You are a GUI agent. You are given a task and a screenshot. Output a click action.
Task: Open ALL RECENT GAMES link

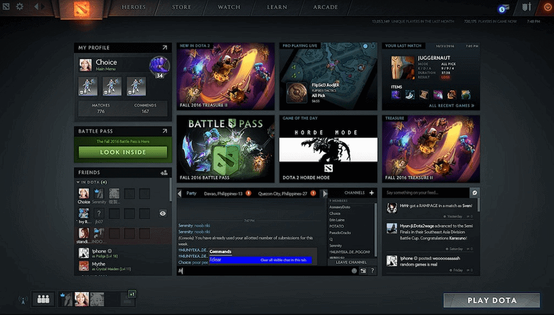point(451,105)
